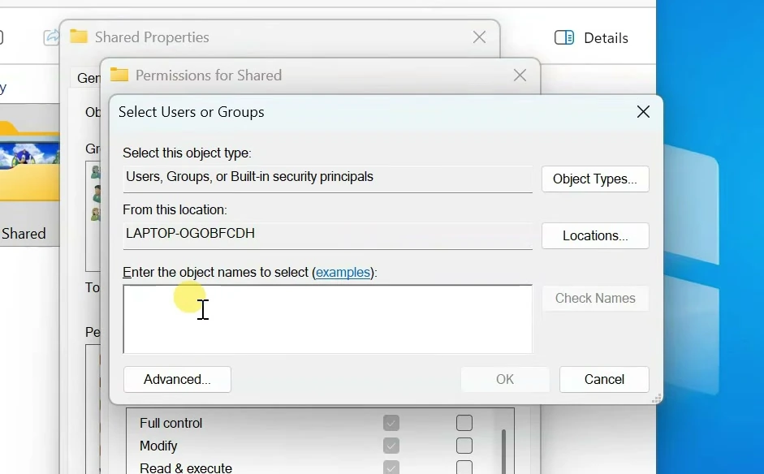764x474 pixels.
Task: Open Advanced user search
Action: click(x=177, y=380)
